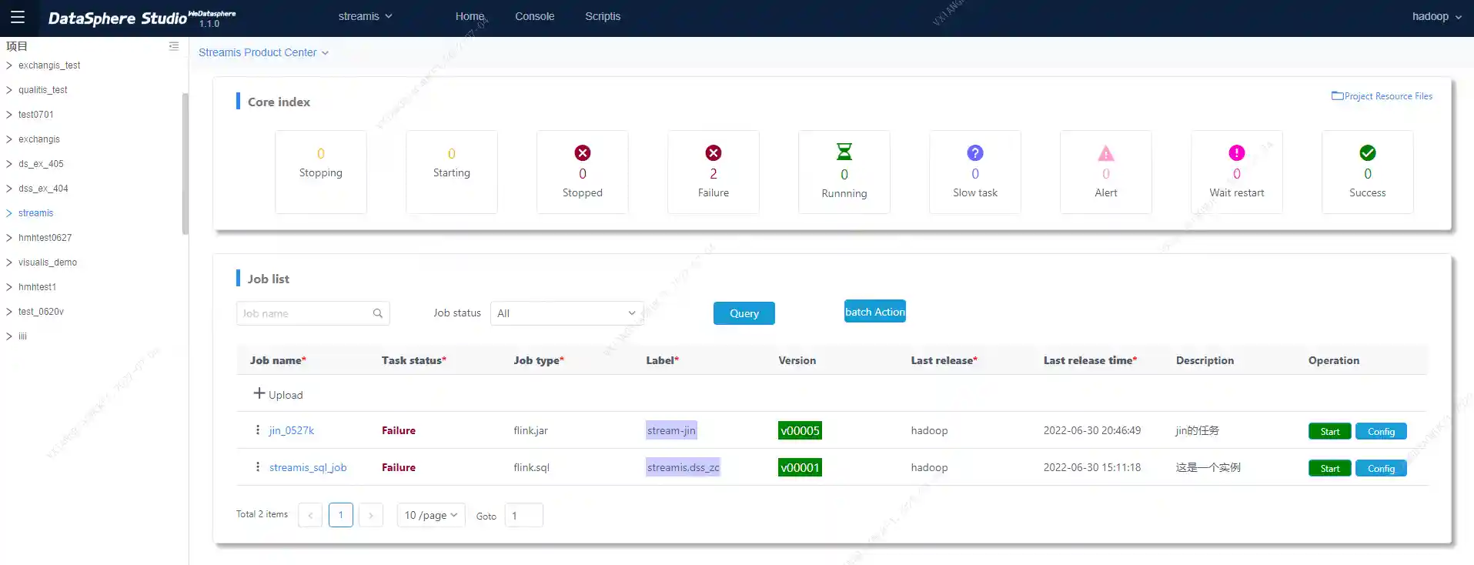Open the Console menu item
1474x565 pixels.
pos(534,16)
